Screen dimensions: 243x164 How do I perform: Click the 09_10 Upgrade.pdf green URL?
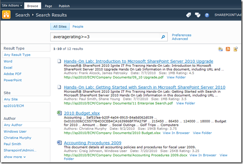(113, 77)
